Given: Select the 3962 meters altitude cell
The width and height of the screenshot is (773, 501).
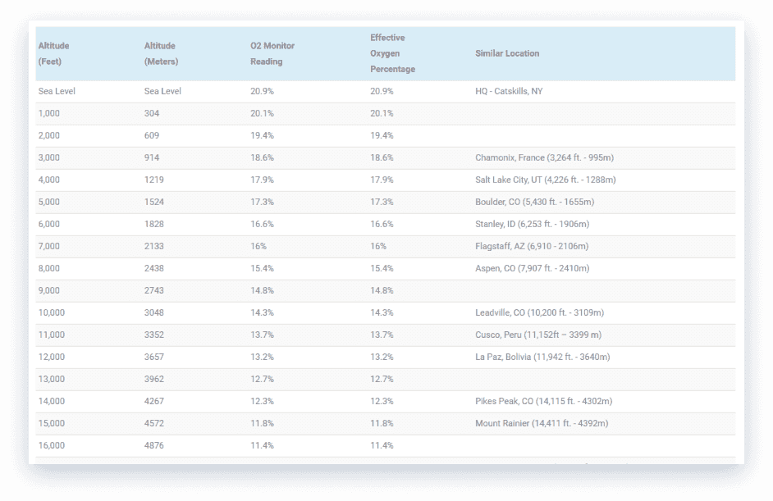Looking at the screenshot, I should (x=153, y=379).
